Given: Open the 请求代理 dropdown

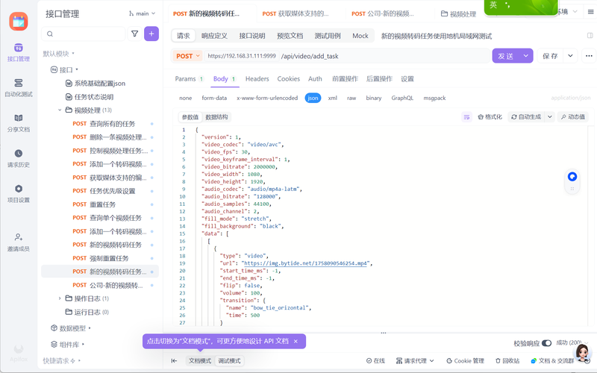Looking at the screenshot, I should tap(415, 361).
